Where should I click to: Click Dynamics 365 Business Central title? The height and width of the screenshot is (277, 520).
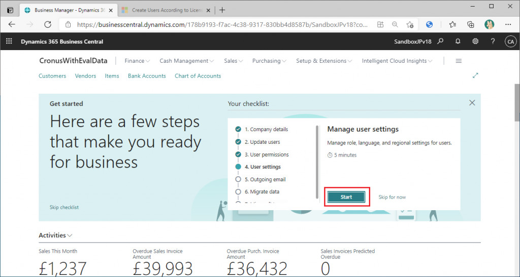pyautogui.click(x=62, y=42)
